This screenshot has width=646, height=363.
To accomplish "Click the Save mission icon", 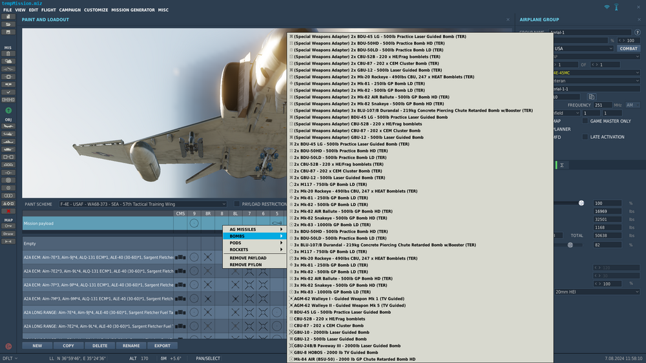I will click(x=8, y=32).
